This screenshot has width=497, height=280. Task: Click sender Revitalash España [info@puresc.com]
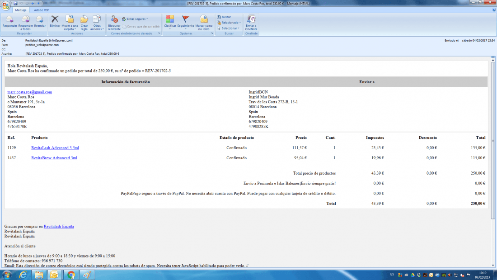click(49, 41)
